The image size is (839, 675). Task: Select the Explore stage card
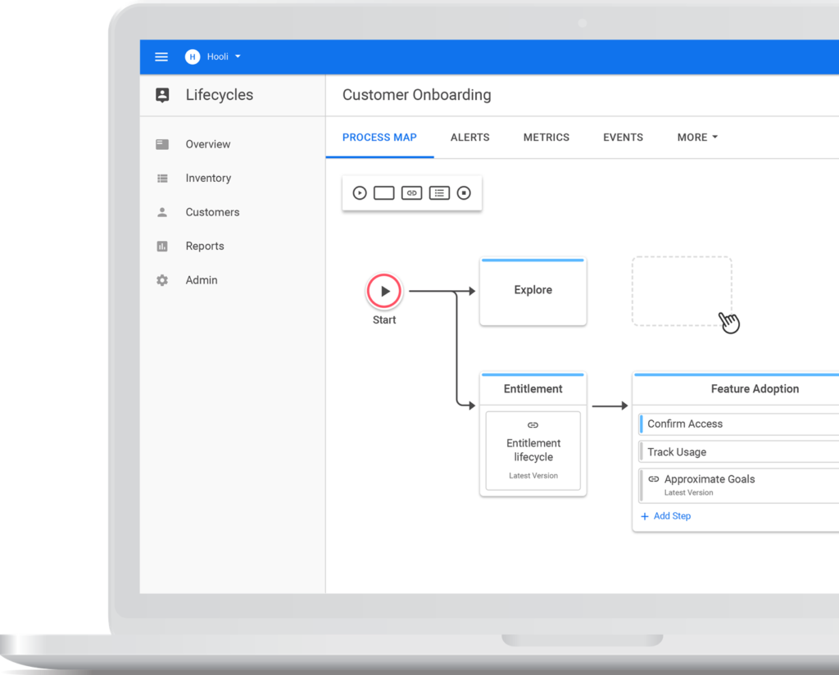533,292
